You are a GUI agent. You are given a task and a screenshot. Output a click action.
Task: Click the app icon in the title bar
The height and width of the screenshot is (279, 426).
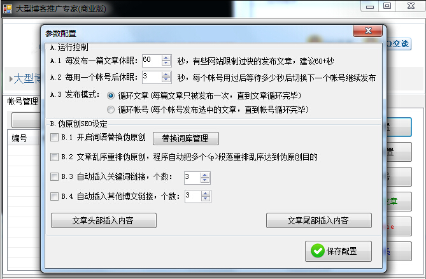tap(8, 9)
